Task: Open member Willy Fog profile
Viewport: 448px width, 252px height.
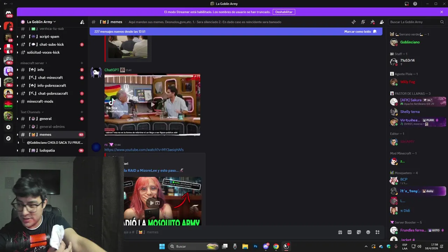Action: coord(417,82)
